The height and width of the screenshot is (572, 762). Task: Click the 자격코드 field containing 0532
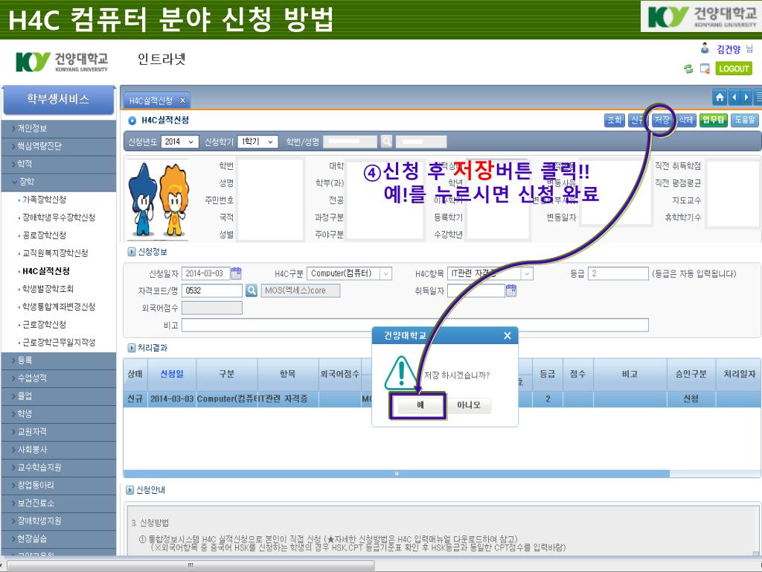[x=212, y=290]
